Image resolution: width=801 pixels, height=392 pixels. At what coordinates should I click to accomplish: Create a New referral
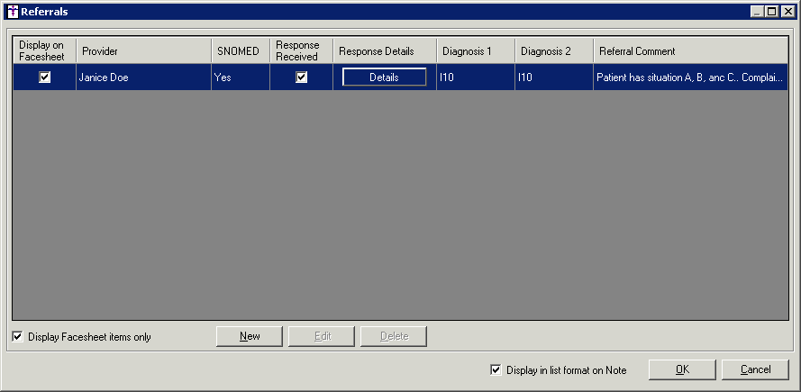pyautogui.click(x=250, y=336)
